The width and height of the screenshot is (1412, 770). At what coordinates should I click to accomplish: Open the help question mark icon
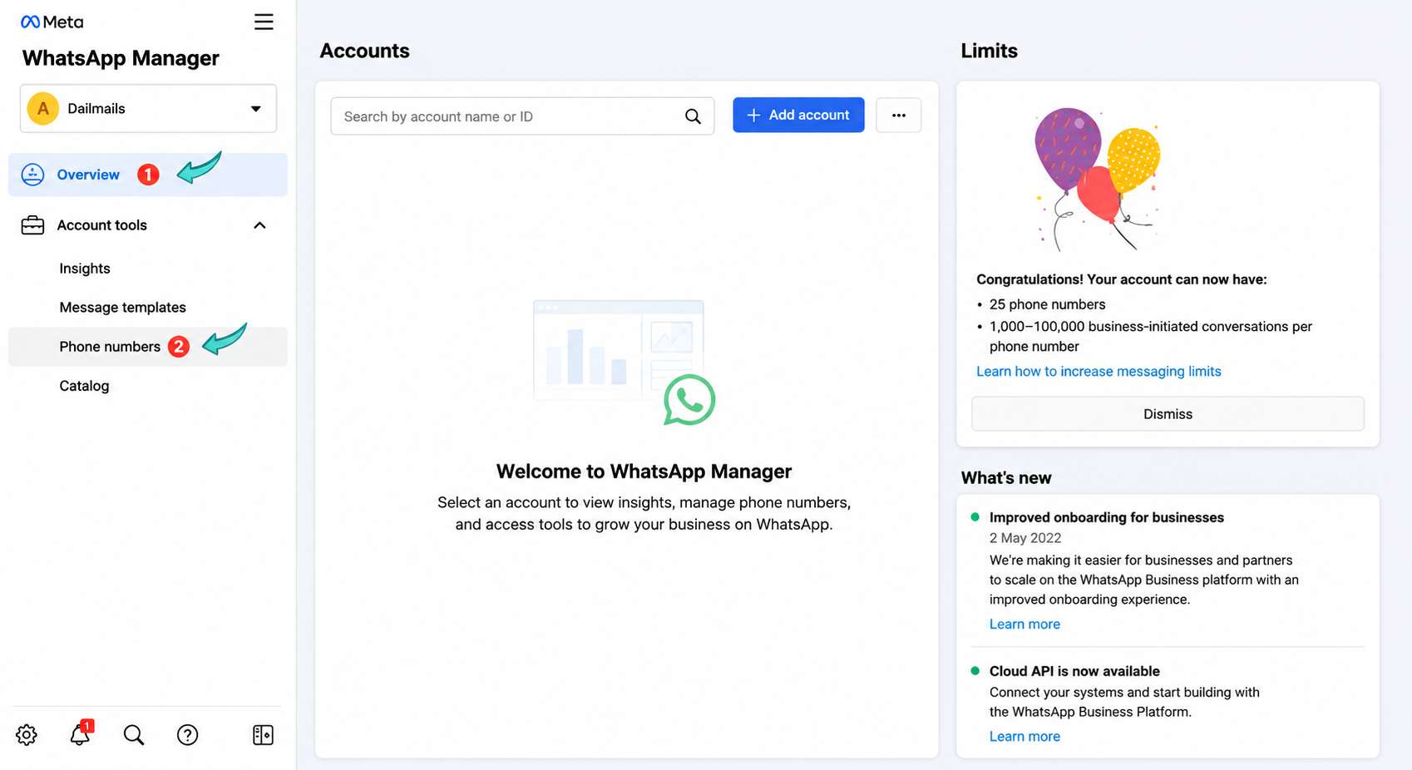[x=188, y=735]
